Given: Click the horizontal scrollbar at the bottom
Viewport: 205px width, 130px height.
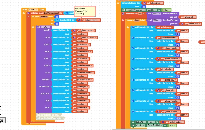Looking at the screenshot, I should (x=158, y=129).
